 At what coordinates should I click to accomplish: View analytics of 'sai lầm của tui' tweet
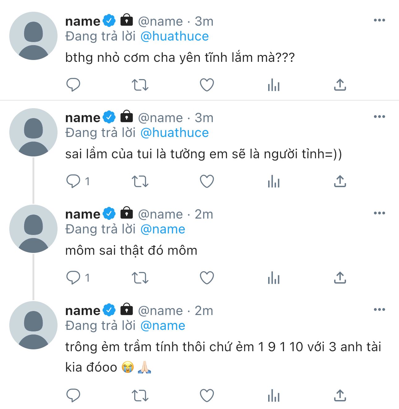(274, 181)
